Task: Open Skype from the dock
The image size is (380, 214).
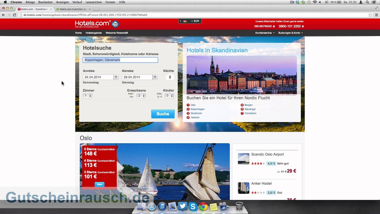Action: coord(193,206)
